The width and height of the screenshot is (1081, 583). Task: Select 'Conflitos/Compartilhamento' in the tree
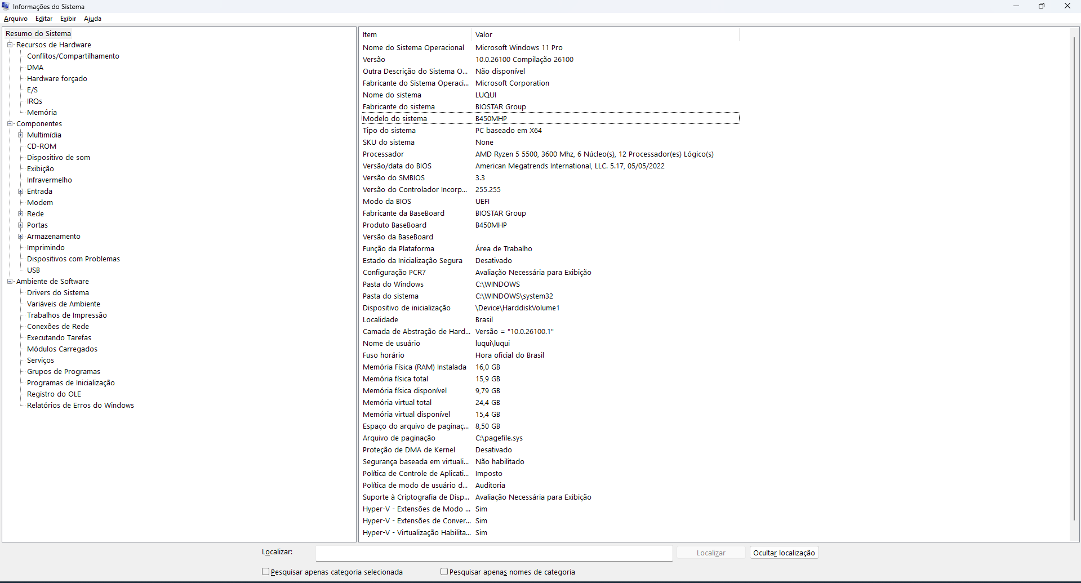73,56
